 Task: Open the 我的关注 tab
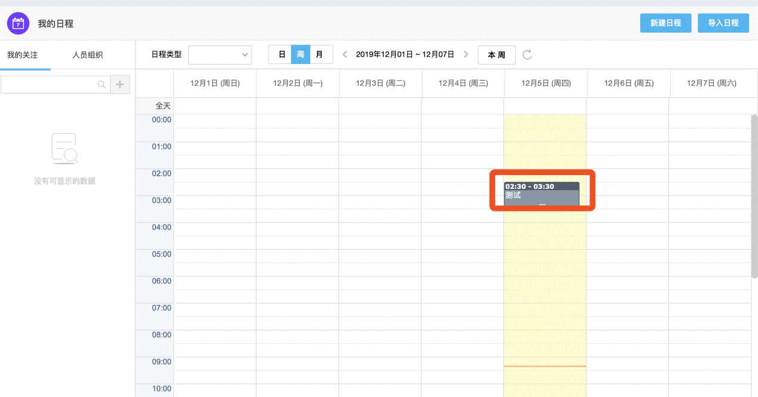coord(23,55)
